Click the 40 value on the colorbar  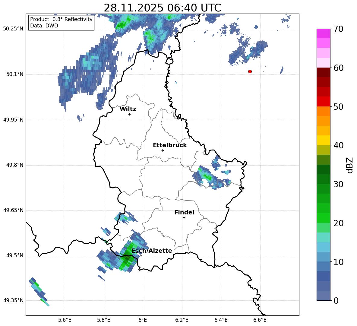[338, 145]
